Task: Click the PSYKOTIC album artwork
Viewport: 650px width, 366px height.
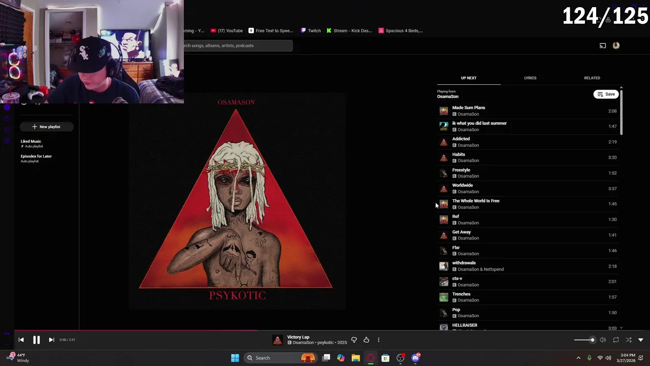Action: (x=236, y=201)
